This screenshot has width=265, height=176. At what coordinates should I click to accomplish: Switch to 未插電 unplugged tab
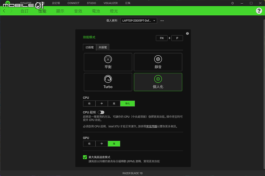tap(103, 47)
